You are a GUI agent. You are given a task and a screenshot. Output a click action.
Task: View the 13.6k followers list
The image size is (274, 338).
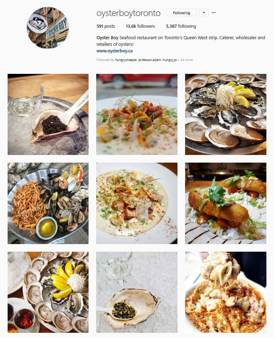tap(140, 26)
